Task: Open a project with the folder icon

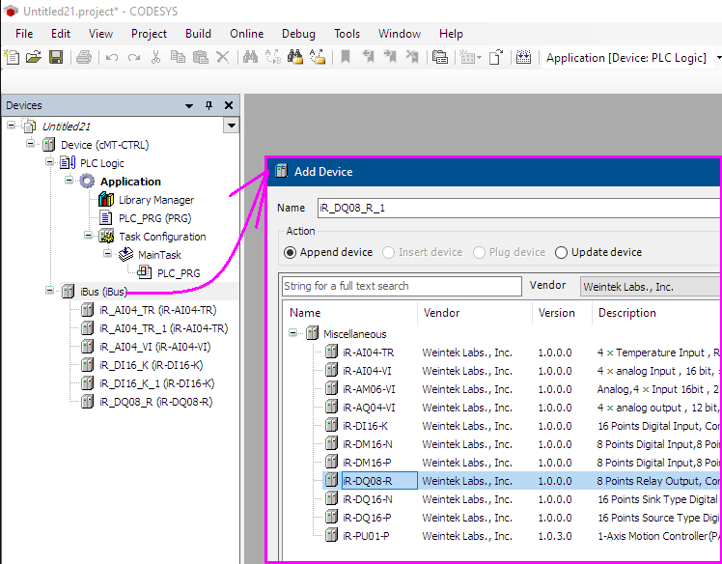Action: 34,58
